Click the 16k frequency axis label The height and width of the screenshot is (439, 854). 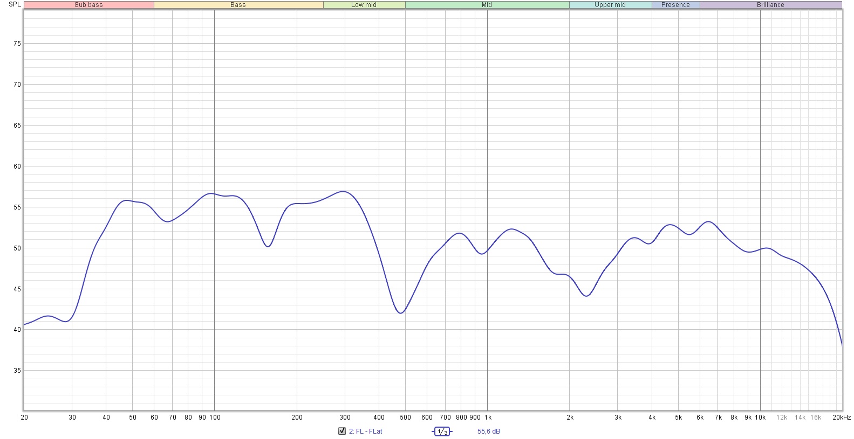click(x=815, y=417)
